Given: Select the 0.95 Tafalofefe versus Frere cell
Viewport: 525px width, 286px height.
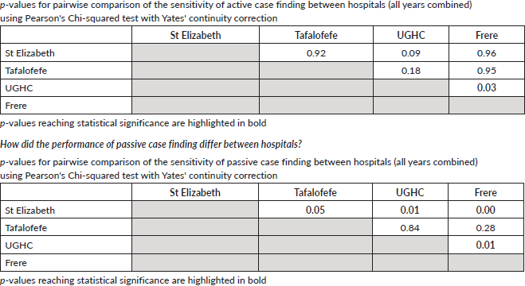Looking at the screenshot, I should tap(486, 71).
